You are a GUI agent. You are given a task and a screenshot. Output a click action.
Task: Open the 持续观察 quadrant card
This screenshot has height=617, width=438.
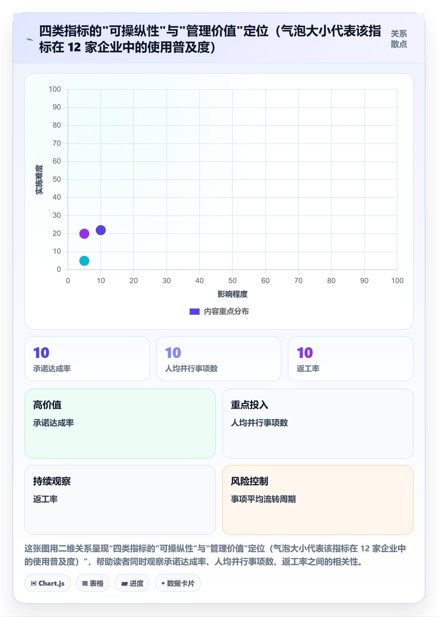pyautogui.click(x=120, y=500)
